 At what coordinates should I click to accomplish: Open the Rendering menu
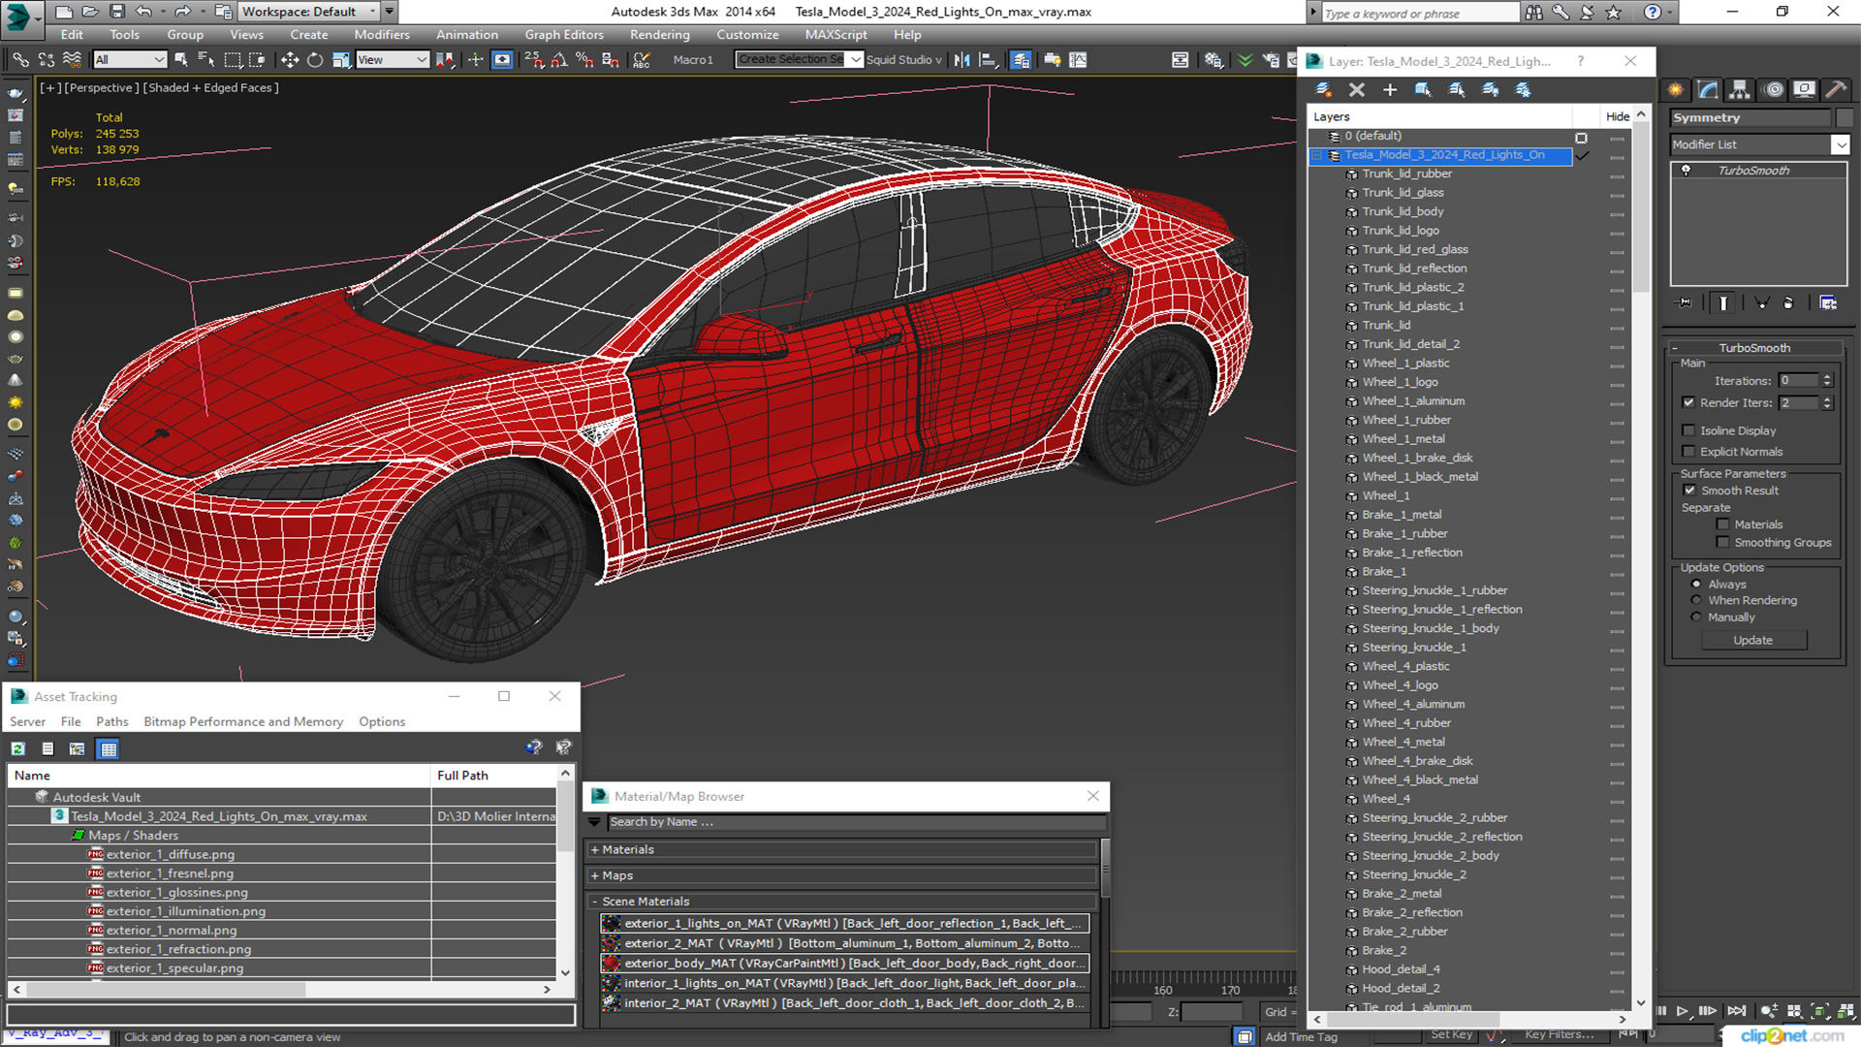click(660, 35)
